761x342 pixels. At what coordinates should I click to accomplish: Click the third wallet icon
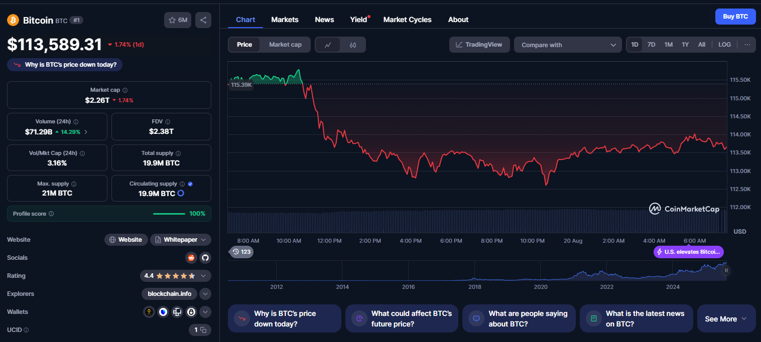point(177,312)
